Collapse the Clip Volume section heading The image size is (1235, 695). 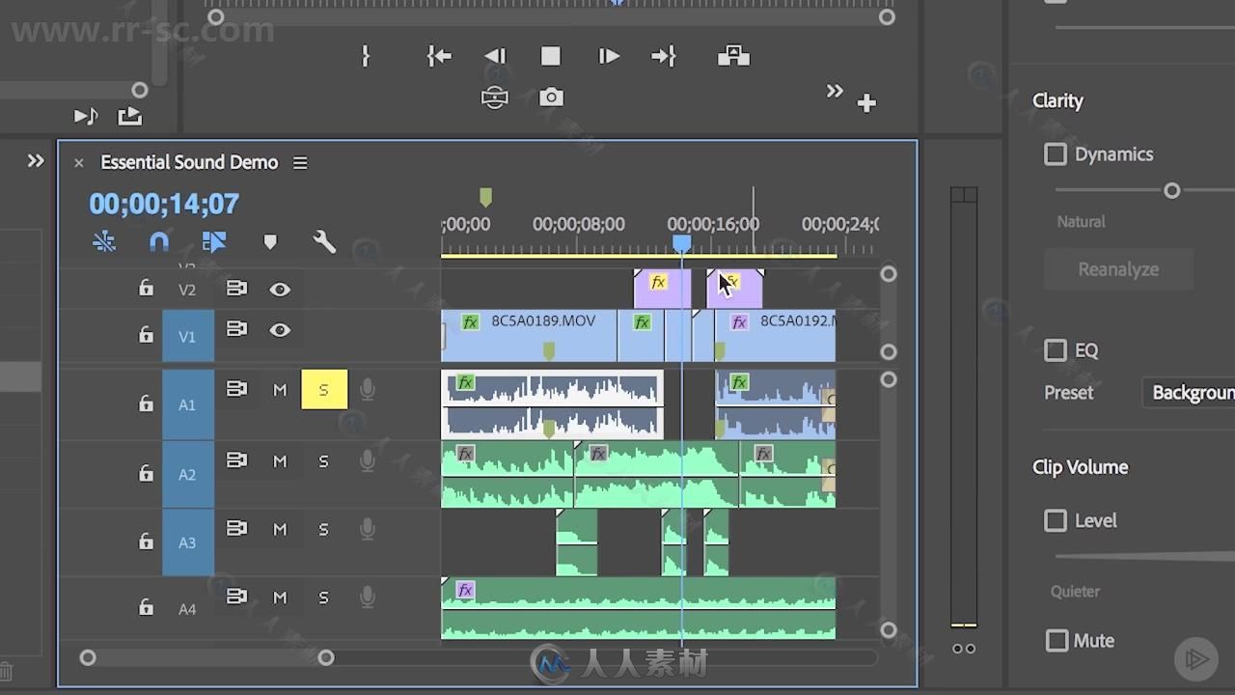point(1080,467)
